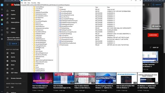Viewport: 165px width, 93px height.
Task: Open browser sidebar heart bookmarks icon
Action: [x=2, y=30]
